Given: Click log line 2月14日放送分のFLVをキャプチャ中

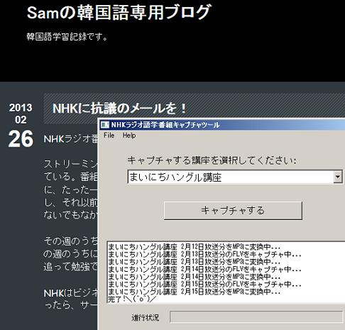Looking at the screenshot, I should click(204, 270).
